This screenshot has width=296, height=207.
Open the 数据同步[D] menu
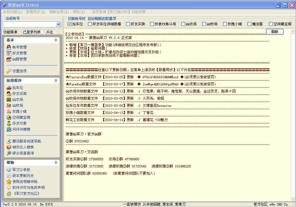pyautogui.click(x=36, y=12)
